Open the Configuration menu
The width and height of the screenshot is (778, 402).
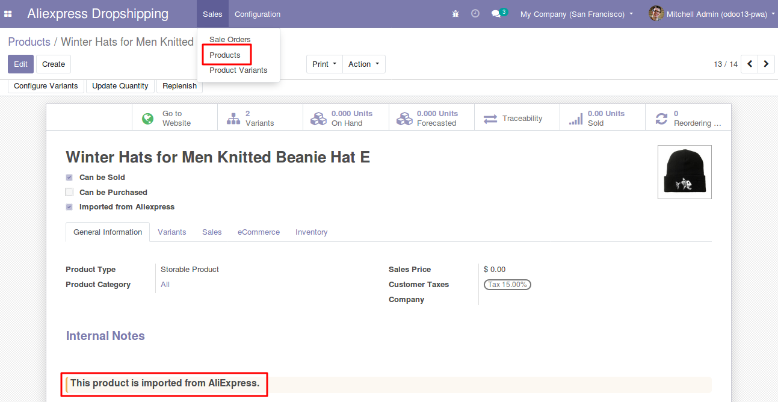(x=258, y=14)
